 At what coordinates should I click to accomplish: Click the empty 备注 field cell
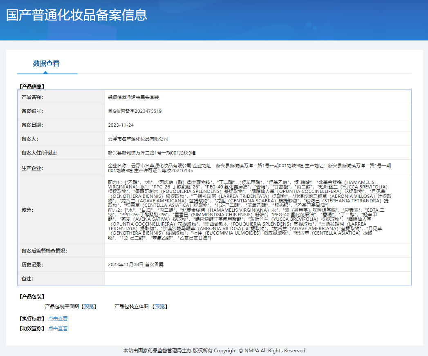(x=258, y=278)
